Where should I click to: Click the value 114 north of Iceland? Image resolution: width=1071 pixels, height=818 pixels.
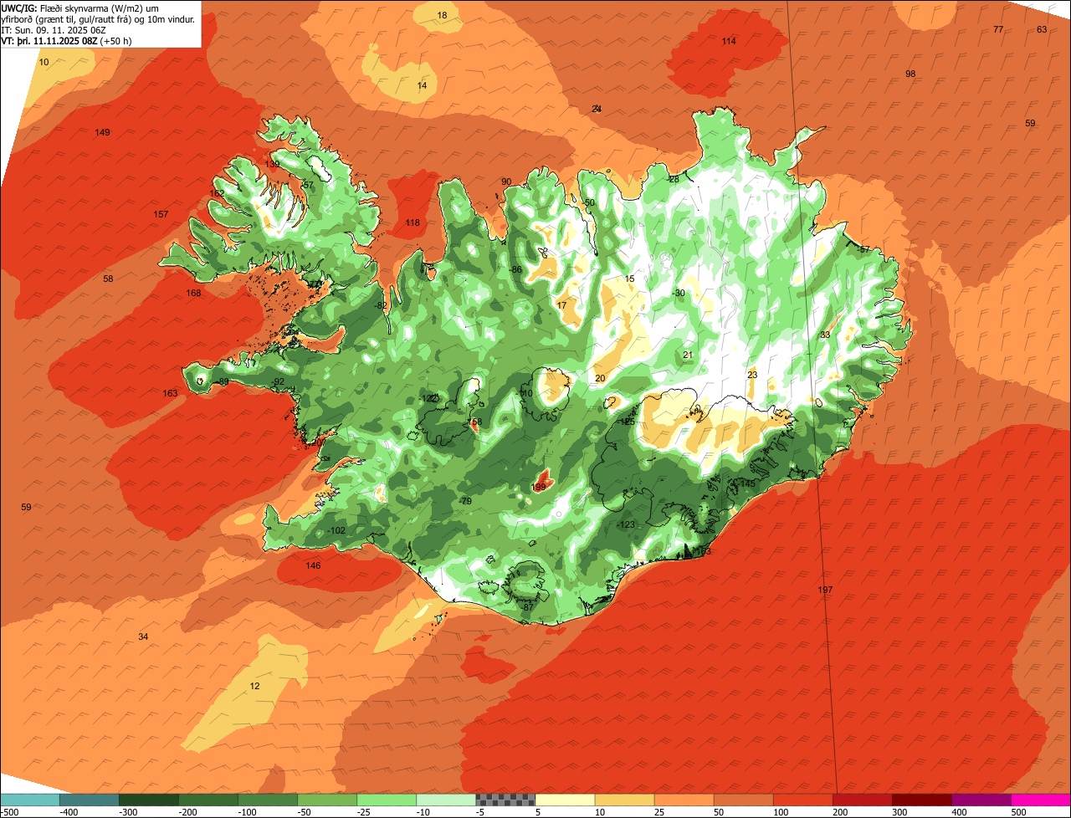tap(729, 41)
